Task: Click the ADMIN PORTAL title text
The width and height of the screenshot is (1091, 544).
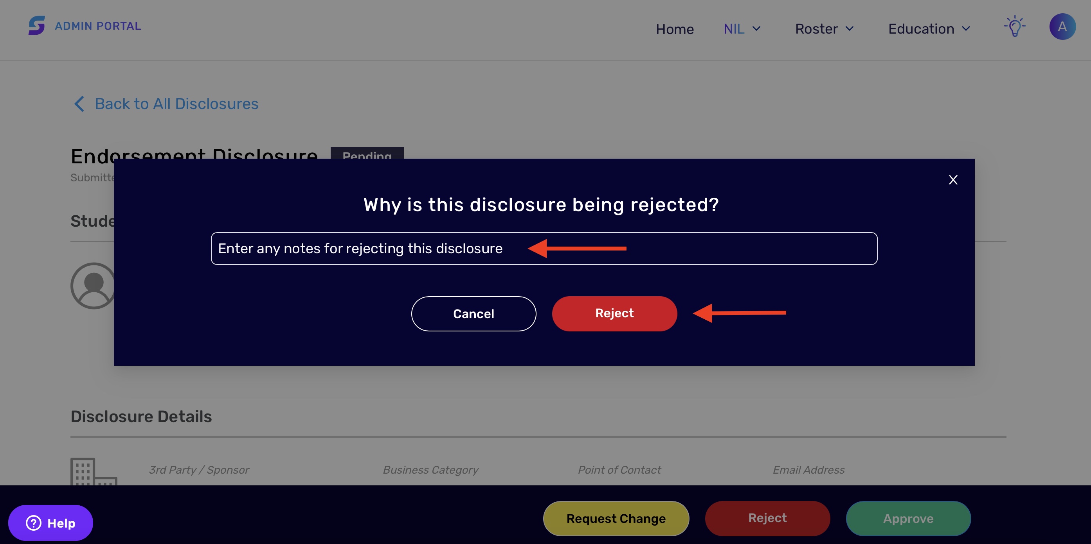Action: pos(98,26)
